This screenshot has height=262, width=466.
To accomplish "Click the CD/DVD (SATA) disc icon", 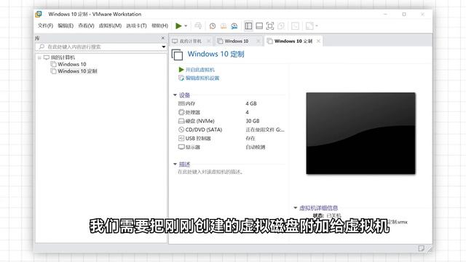I will pos(181,130).
